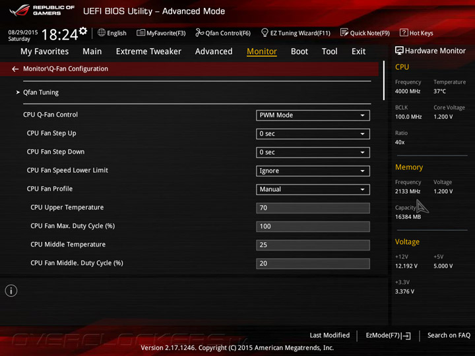Click the 37°C temperature value
475x356 pixels.
[439, 91]
